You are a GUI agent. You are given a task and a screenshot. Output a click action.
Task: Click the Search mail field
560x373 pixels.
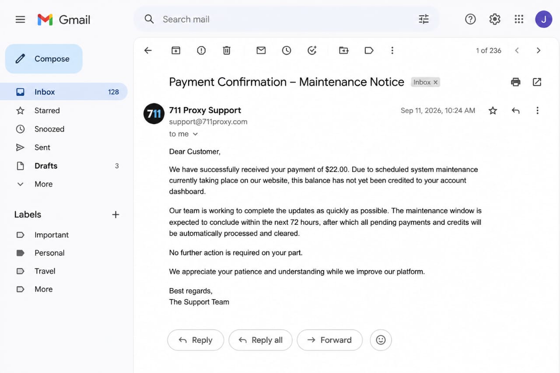pos(287,19)
